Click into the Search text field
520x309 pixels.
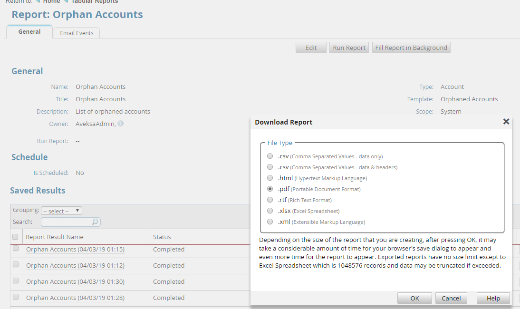tap(66, 222)
